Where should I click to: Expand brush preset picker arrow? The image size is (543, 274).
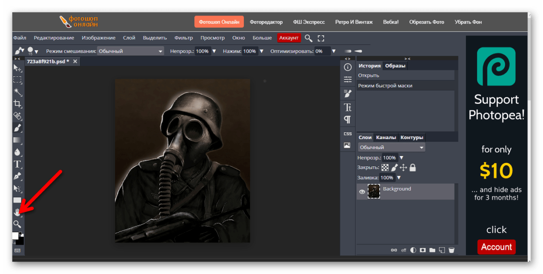(x=36, y=52)
